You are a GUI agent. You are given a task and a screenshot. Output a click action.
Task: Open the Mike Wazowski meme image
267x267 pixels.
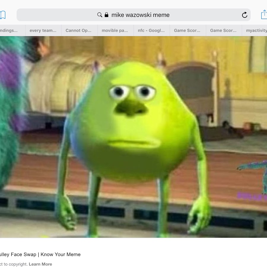pos(133,137)
